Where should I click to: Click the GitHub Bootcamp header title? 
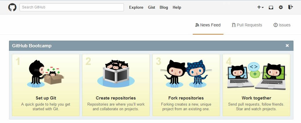32,46
